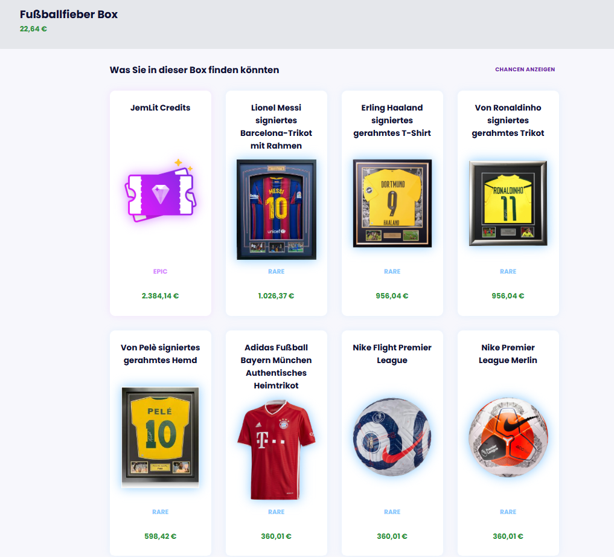Click the 2.384,14 € price of JemLit Credits
Screen dimensions: 614x557
pyautogui.click(x=160, y=296)
